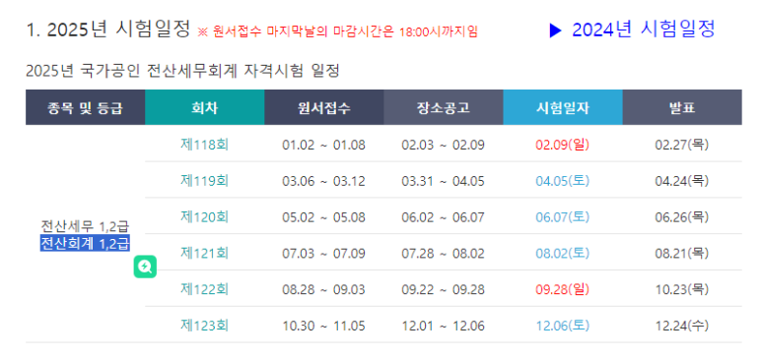Click result date 10.23(목)
The height and width of the screenshot is (359, 762).
click(x=682, y=290)
